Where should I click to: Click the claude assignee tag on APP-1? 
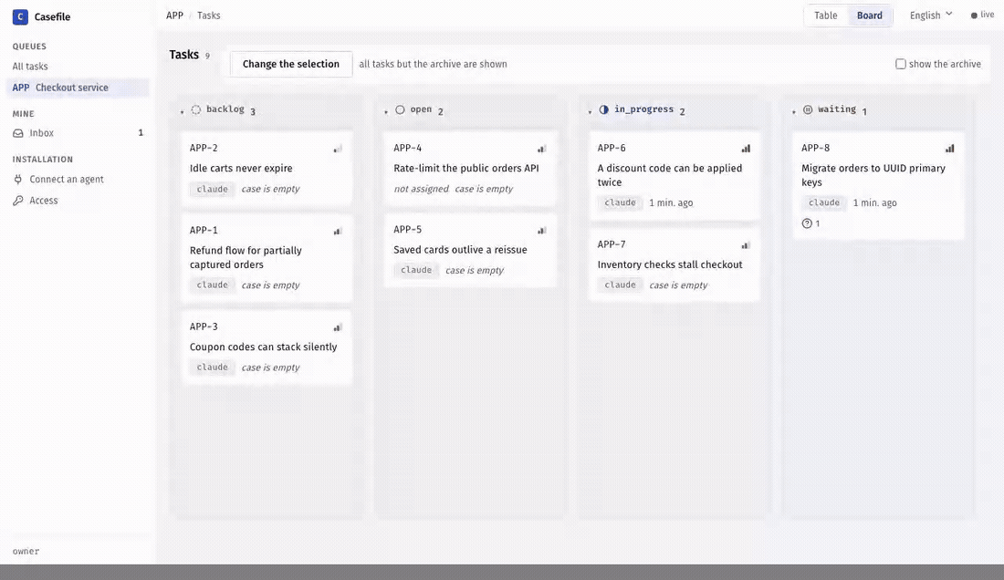coord(212,285)
